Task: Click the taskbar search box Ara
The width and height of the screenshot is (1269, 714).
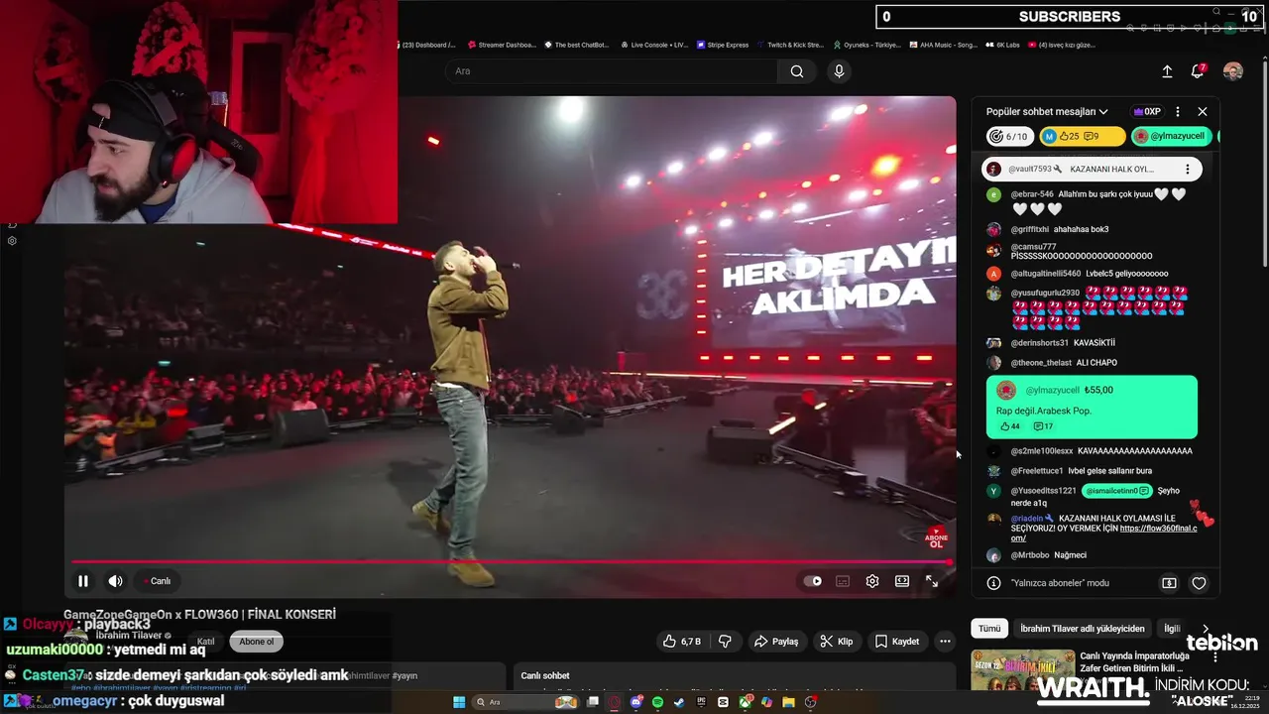Action: tap(525, 702)
